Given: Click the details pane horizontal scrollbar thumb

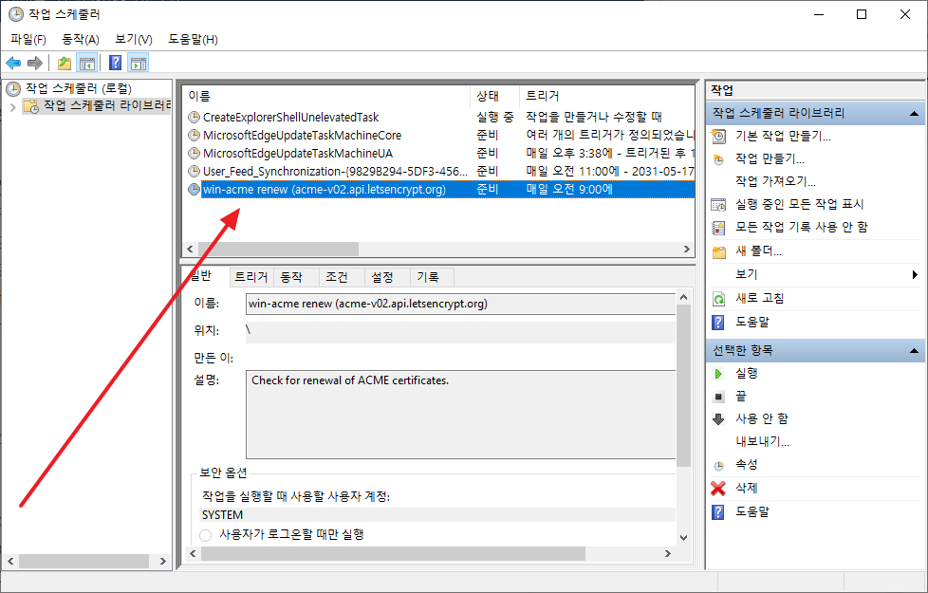Looking at the screenshot, I should coord(393,554).
